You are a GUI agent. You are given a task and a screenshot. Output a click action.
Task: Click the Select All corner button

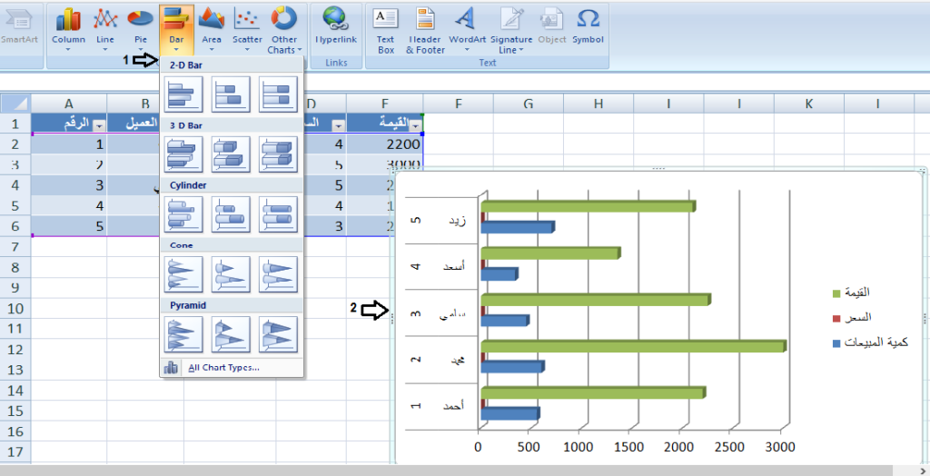15,104
